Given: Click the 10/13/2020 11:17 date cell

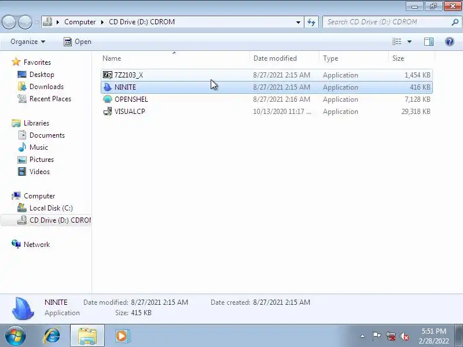Looking at the screenshot, I should (282, 111).
